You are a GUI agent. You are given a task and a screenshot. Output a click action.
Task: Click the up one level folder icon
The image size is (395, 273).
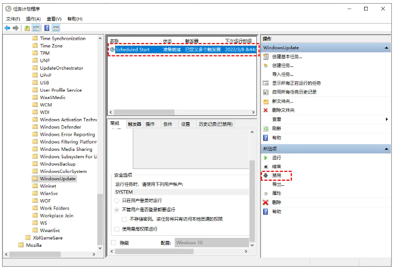coord(27,28)
